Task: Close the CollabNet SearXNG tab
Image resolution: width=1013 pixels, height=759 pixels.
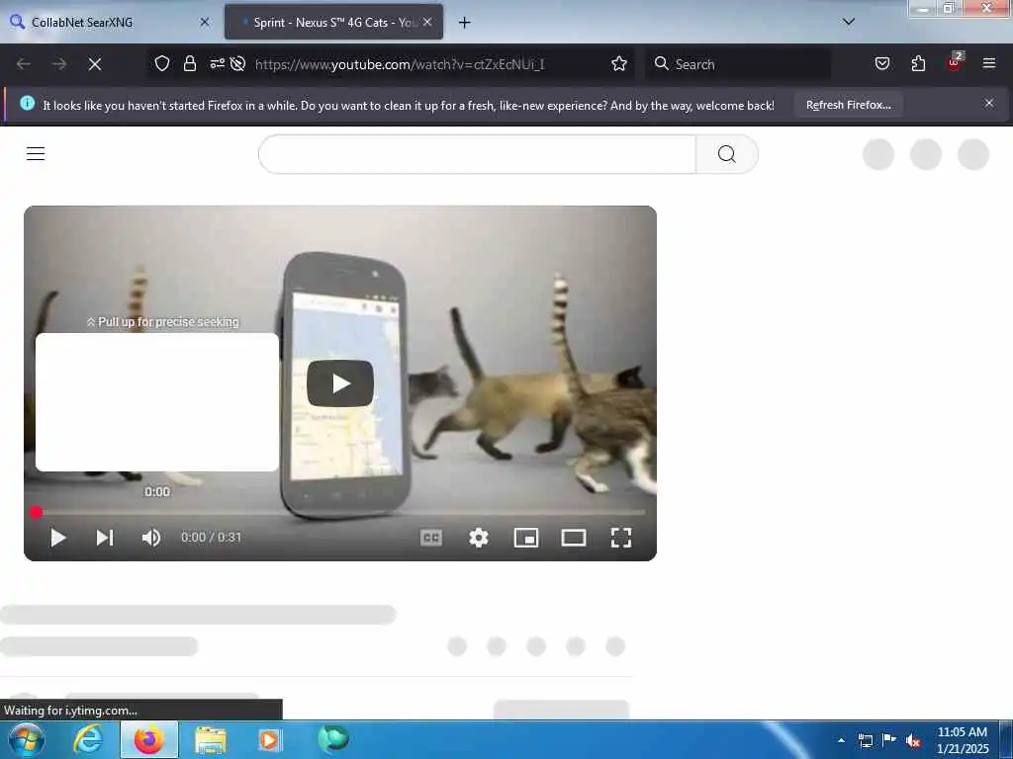Action: tap(205, 22)
